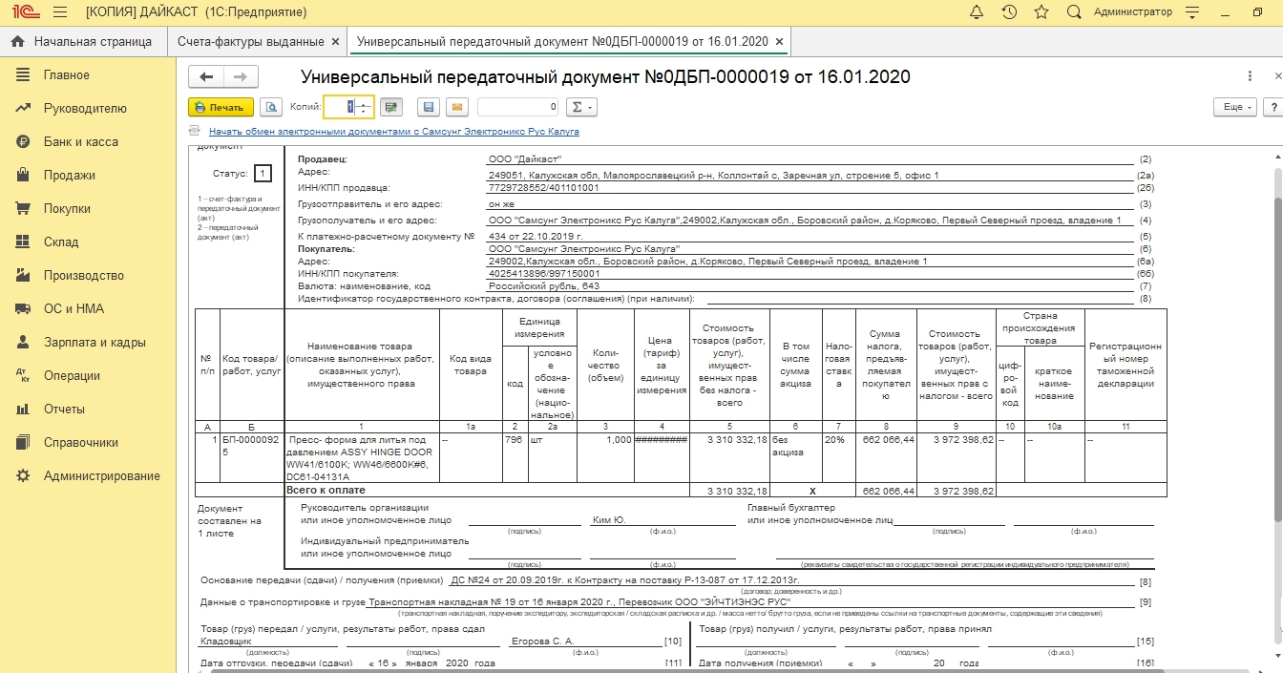Open the notifications bell
The height and width of the screenshot is (673, 1283).
coord(977,12)
